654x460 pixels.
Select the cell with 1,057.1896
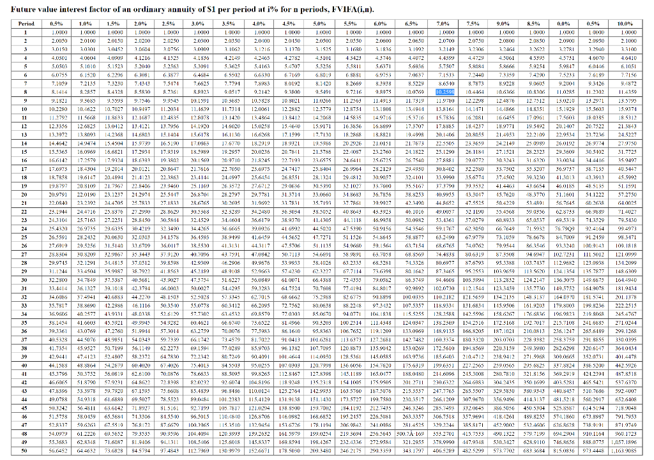625,442
